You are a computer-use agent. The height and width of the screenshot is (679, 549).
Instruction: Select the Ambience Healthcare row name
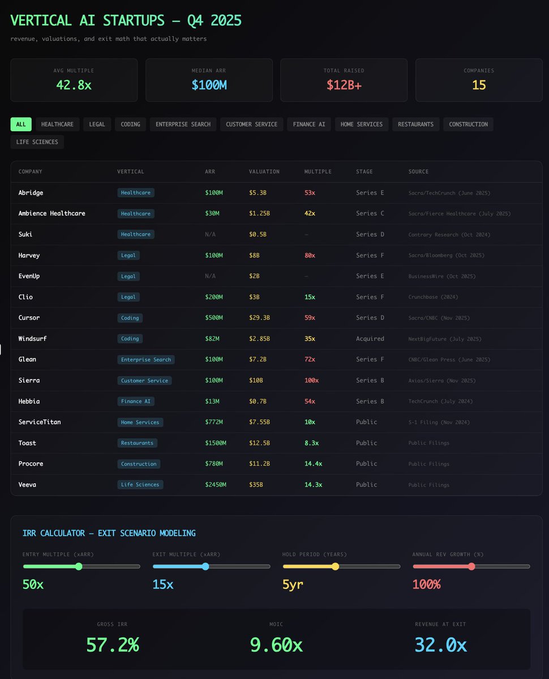coord(52,214)
